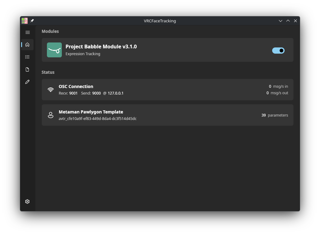
Task: Click the 127.0.0.1 address value
Action: pos(116,93)
